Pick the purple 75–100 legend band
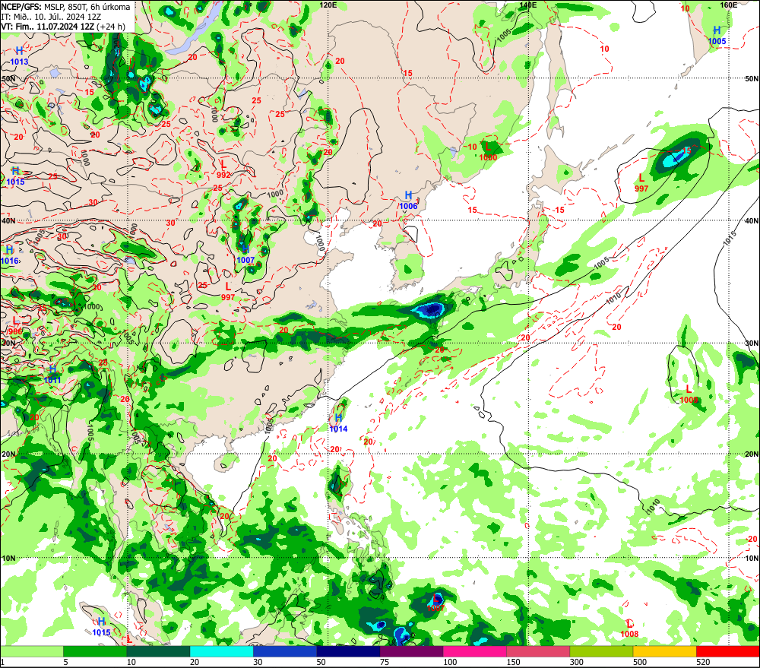This screenshot has height=668, width=760. pos(411,651)
